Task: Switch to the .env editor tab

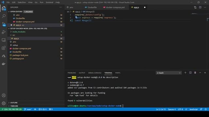Action: [74, 7]
